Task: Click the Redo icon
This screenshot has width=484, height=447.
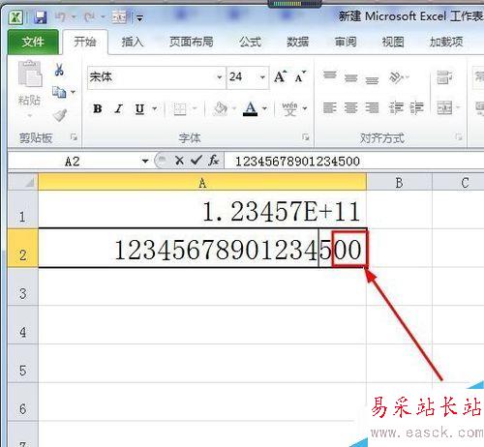Action: (89, 17)
